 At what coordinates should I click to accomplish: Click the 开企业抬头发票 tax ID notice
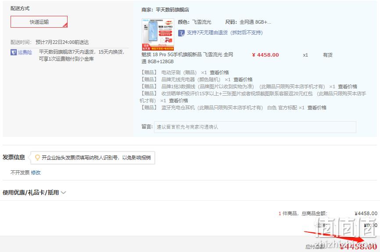(93, 158)
